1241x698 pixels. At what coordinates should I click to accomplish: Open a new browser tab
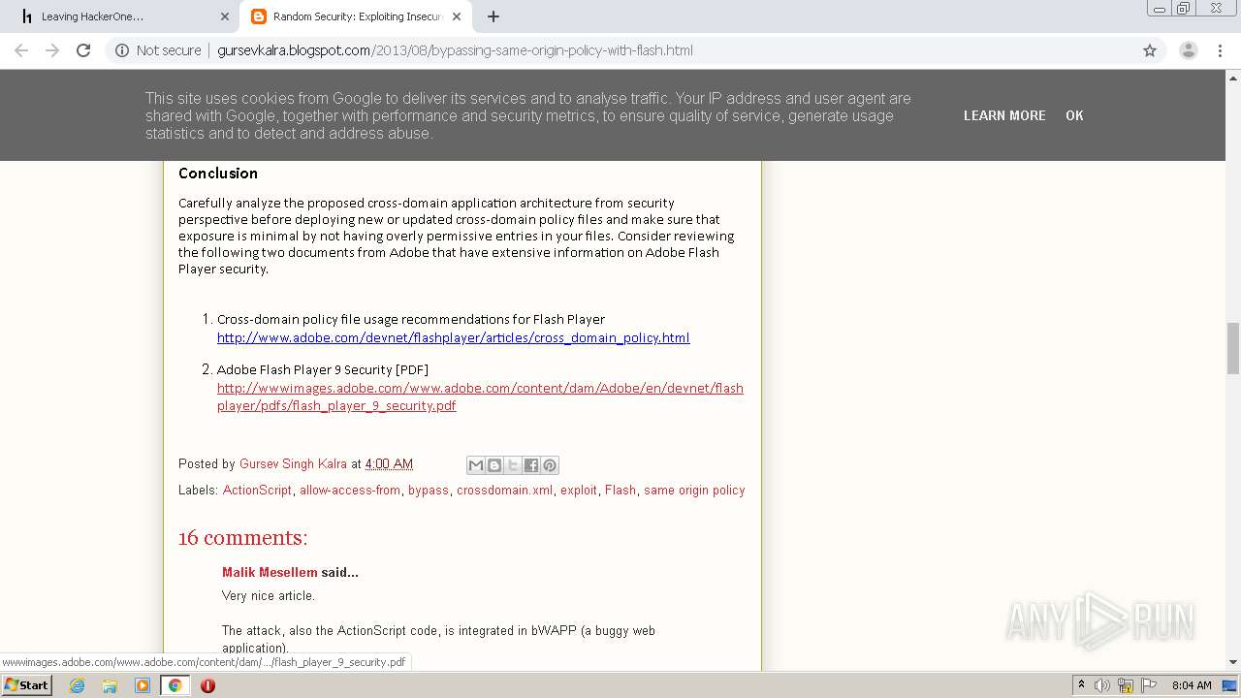[x=493, y=16]
